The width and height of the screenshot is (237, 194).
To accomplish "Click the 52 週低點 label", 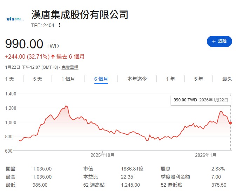I will click(171, 185).
